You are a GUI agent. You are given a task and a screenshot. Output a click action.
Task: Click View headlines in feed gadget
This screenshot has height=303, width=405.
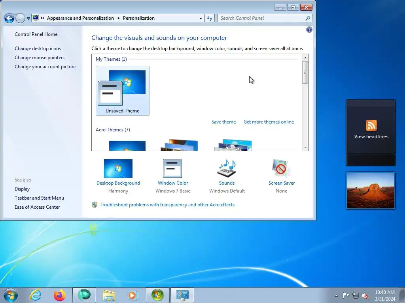[x=371, y=137]
